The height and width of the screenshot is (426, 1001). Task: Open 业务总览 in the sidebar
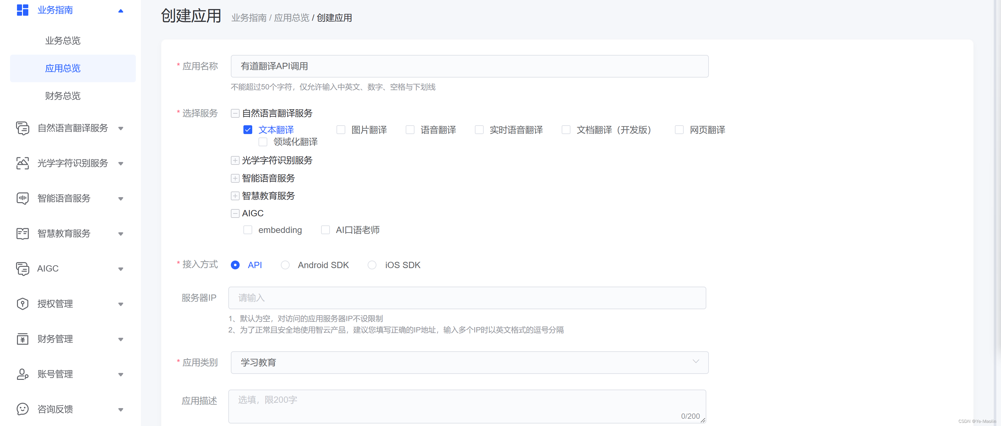[63, 41]
